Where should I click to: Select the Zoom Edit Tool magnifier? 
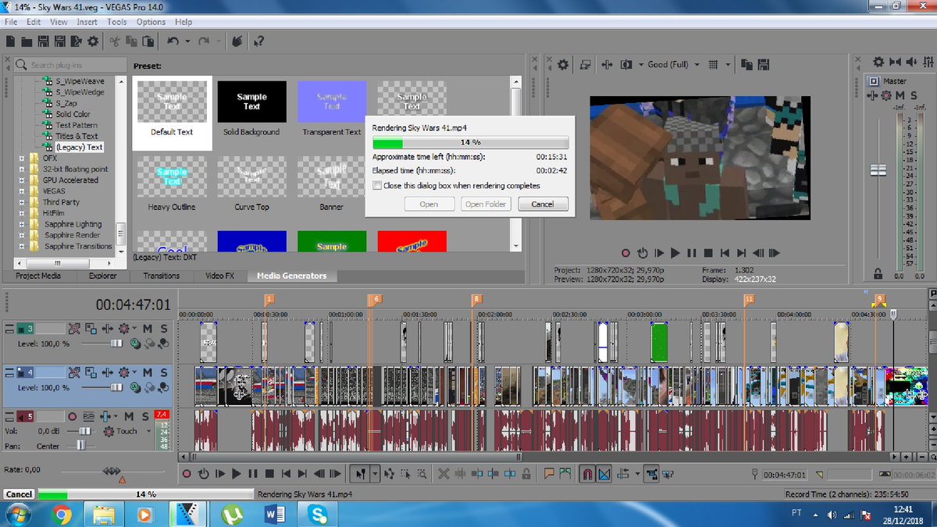click(421, 474)
